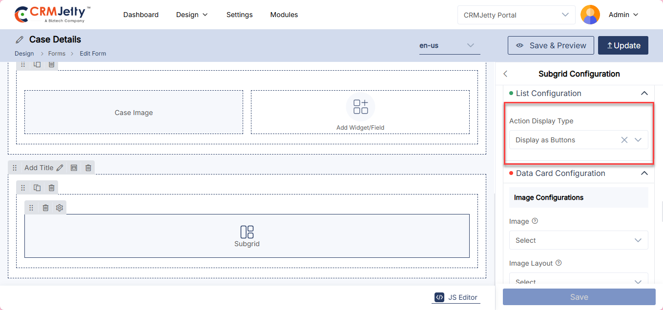
Task: Click the layout icon next to Add Title pencil
Action: 74,168
